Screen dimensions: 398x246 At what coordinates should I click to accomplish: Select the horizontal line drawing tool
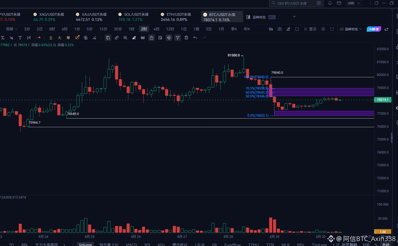point(3,38)
